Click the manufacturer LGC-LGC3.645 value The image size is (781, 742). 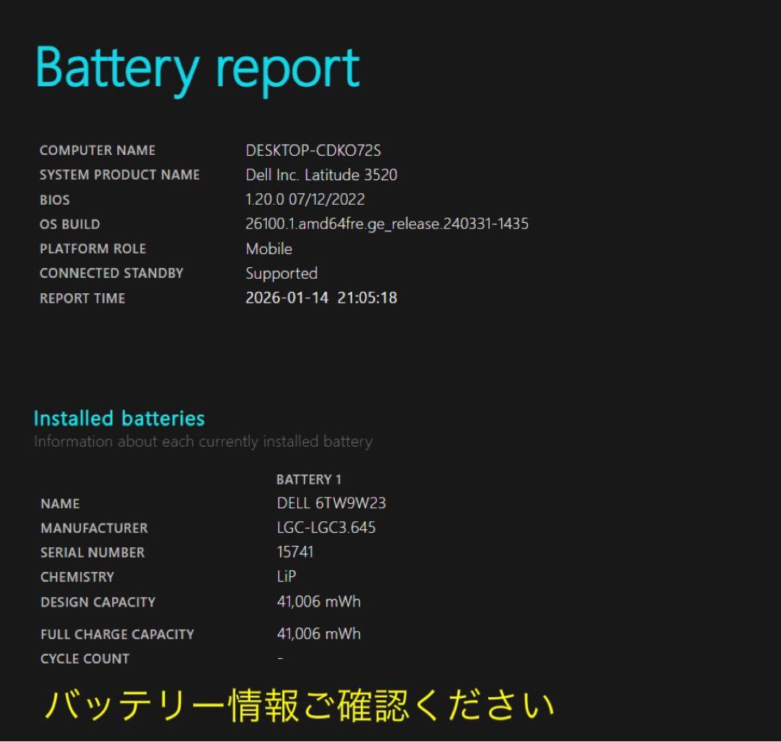[325, 528]
